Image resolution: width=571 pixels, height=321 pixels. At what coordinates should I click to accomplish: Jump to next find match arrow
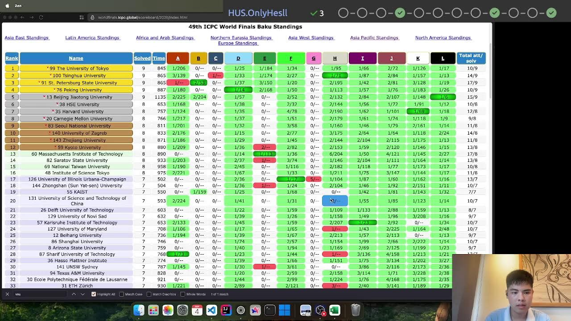pyautogui.click(x=83, y=294)
